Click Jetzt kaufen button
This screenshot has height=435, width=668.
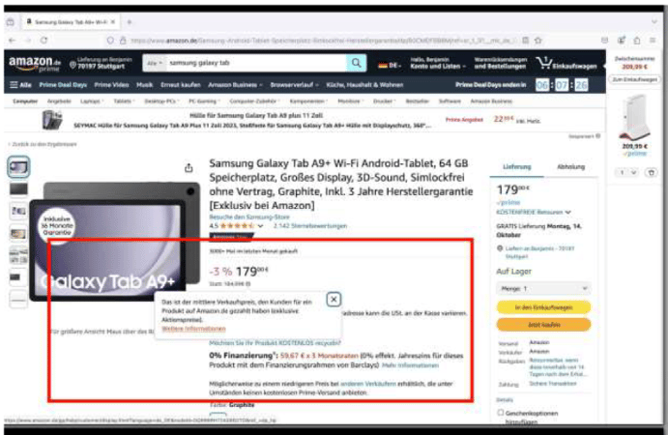tap(543, 325)
